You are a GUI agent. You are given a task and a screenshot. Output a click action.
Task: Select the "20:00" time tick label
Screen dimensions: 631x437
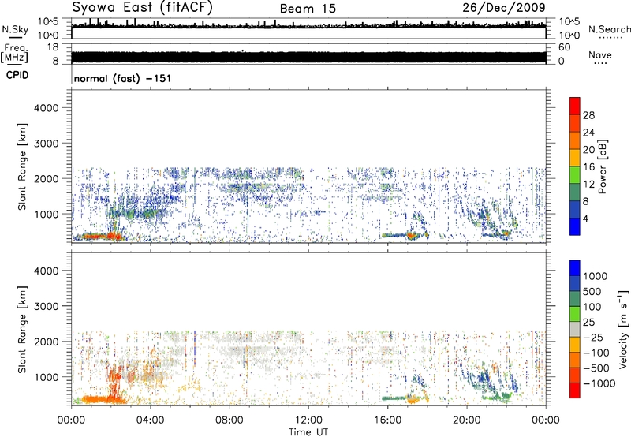[467, 420]
